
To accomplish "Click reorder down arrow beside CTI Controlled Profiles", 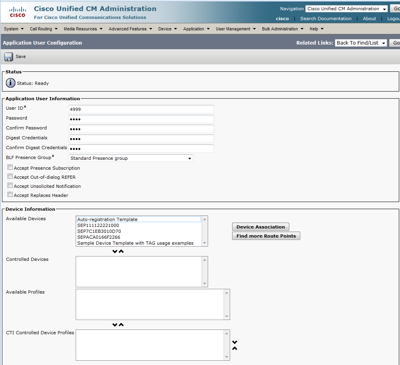I will click(x=235, y=342).
